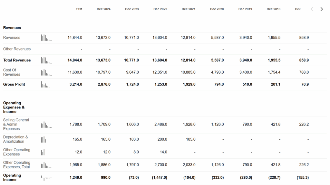This screenshot has width=330, height=185.
Task: Click the Revenues row label
Action: (12, 38)
